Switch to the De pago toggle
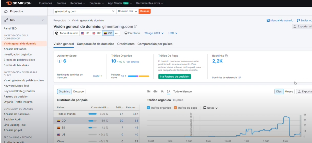The image size is (312, 143). [x=78, y=92]
